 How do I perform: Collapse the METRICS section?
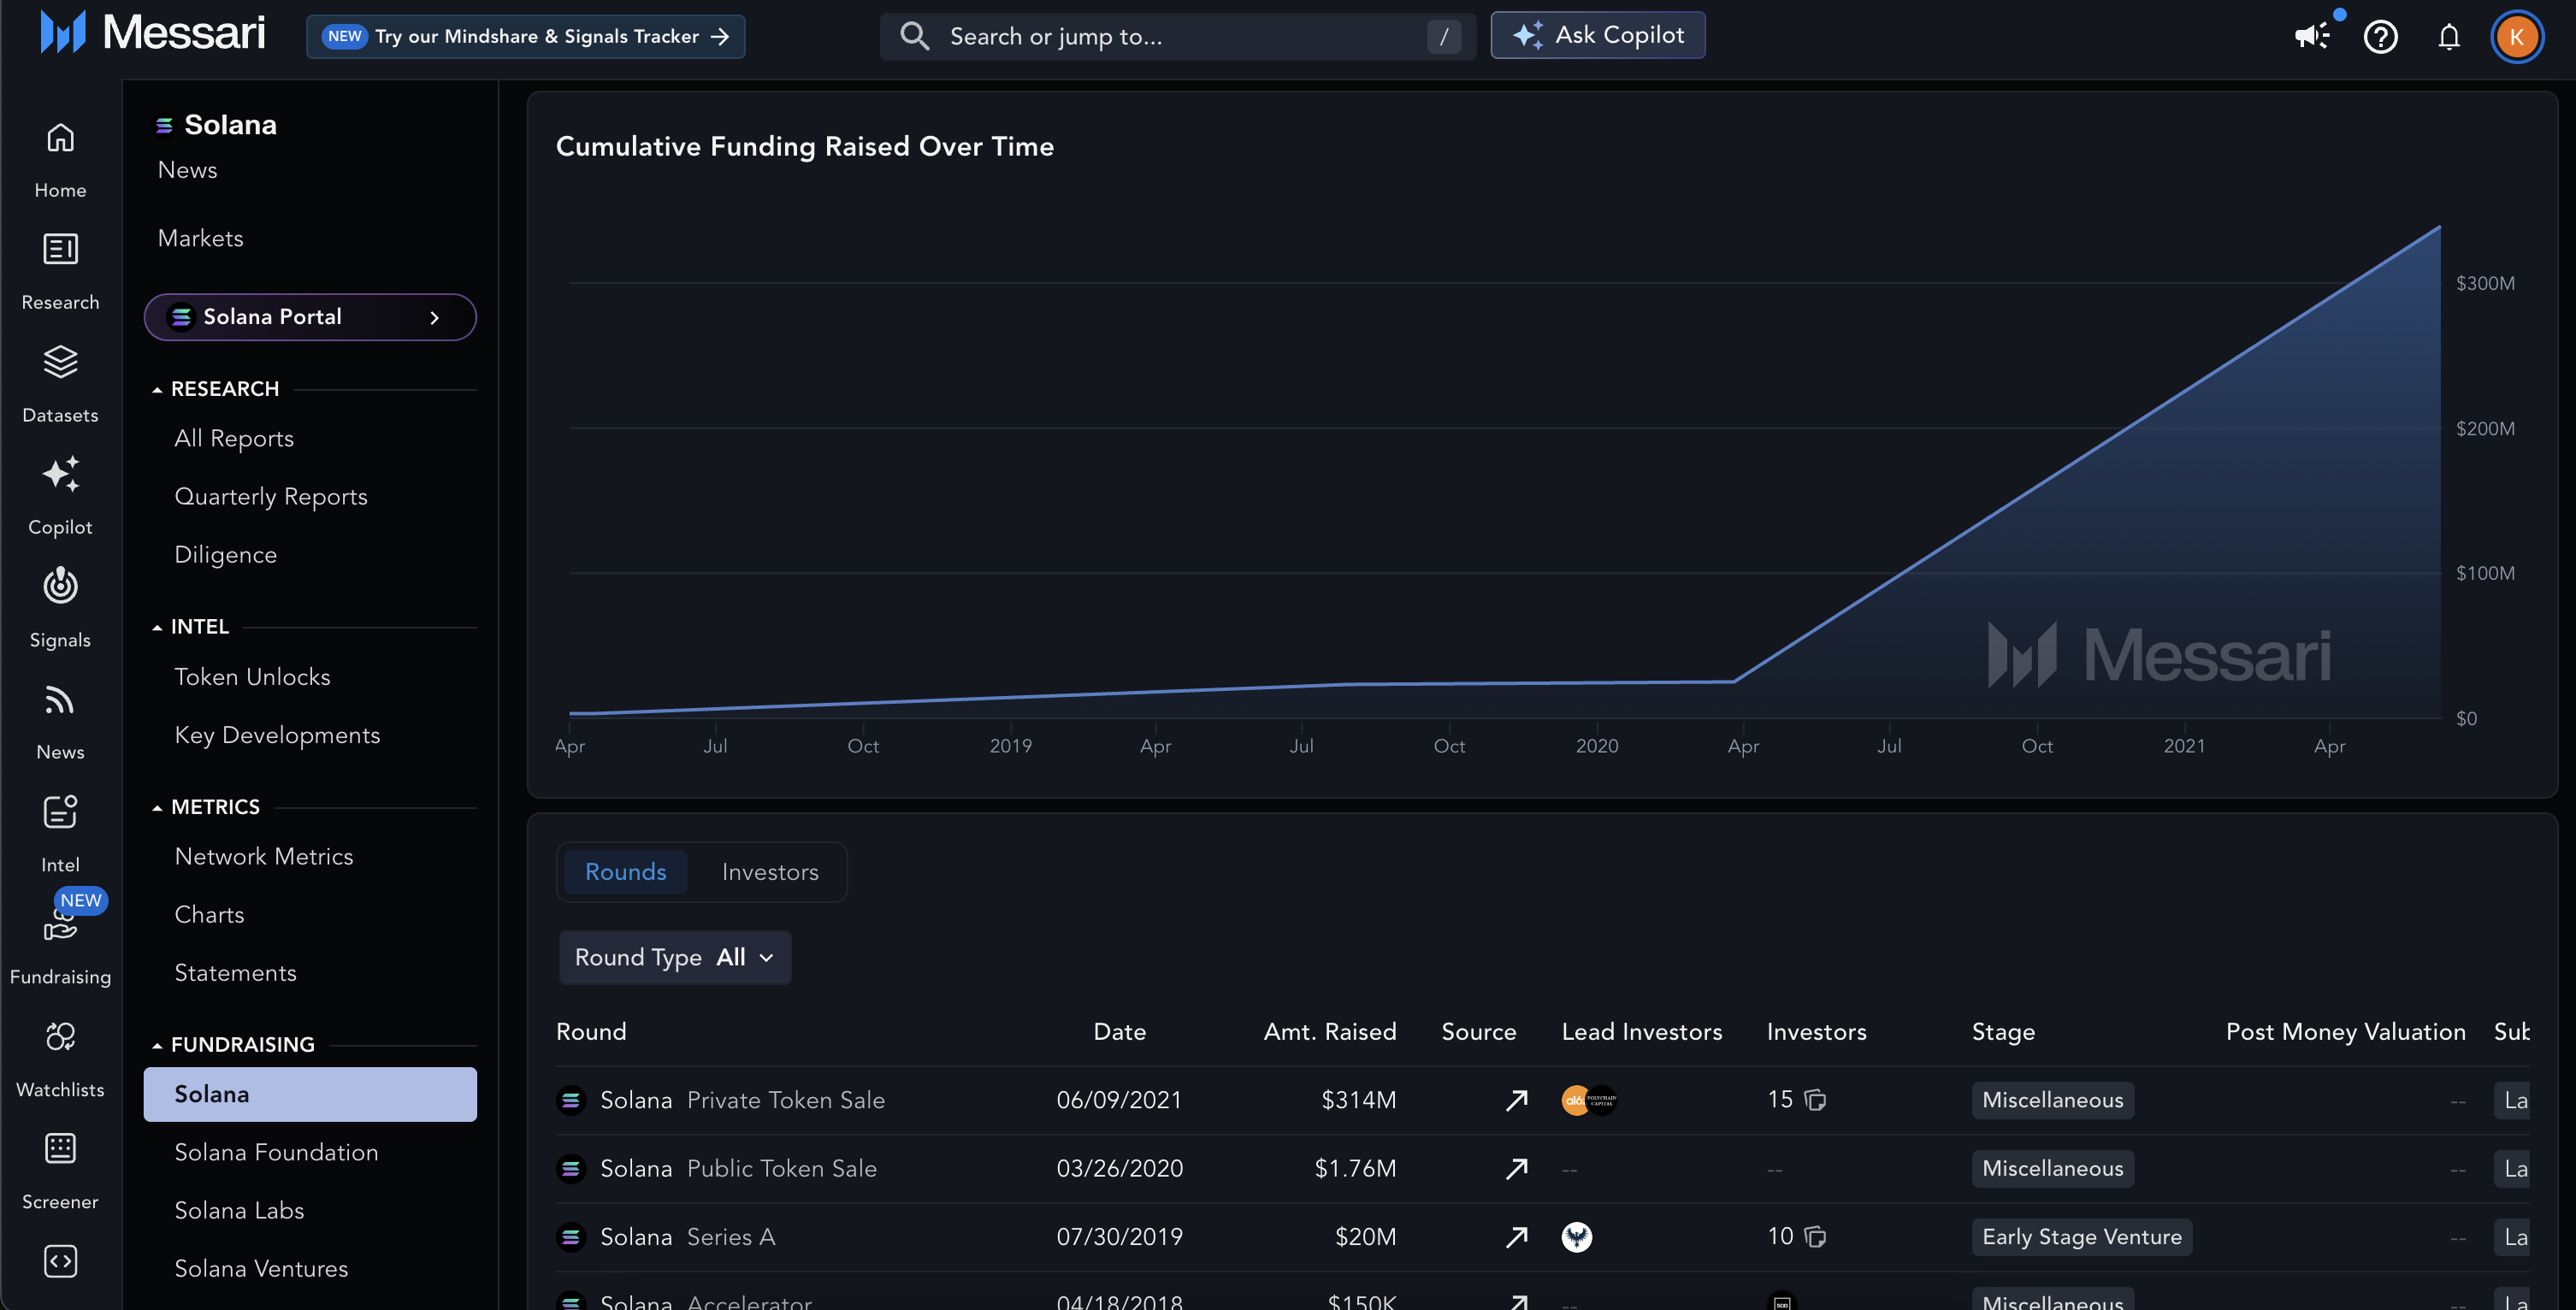[x=156, y=807]
